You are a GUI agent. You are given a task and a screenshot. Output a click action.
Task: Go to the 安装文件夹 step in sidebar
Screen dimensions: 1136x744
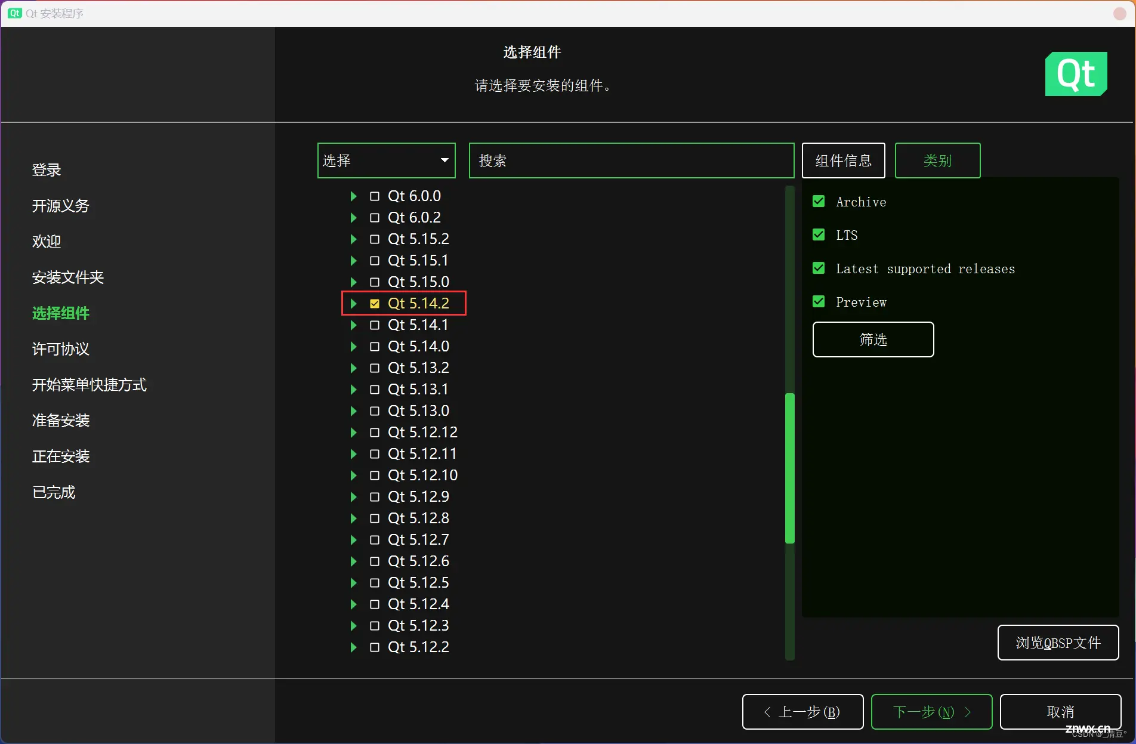click(x=68, y=277)
